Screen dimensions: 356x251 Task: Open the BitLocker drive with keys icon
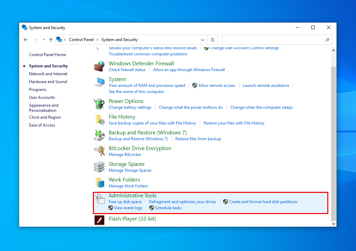click(99, 151)
